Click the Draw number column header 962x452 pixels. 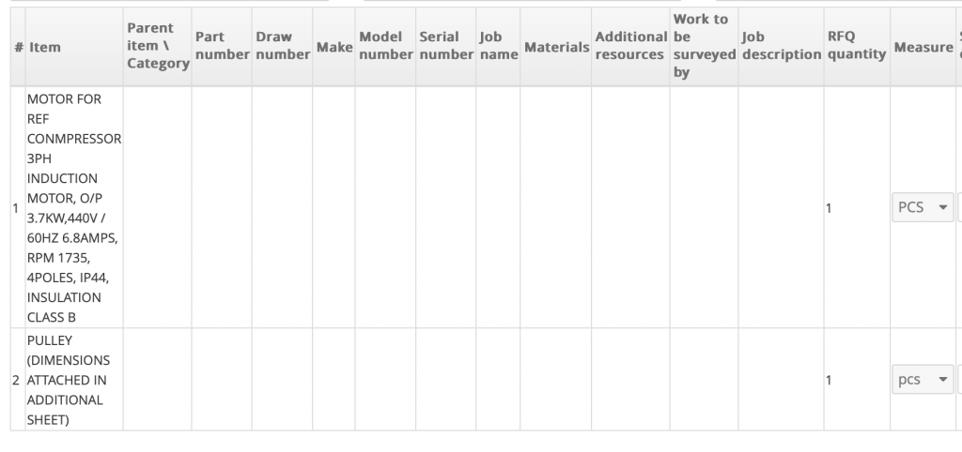[282, 46]
